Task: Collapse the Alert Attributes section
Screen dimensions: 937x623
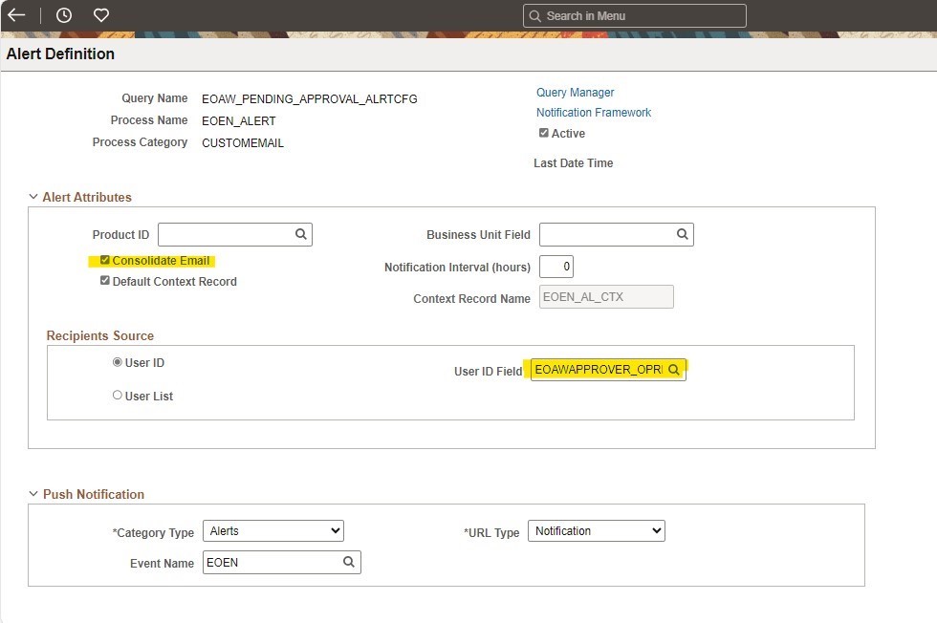Action: [x=33, y=197]
